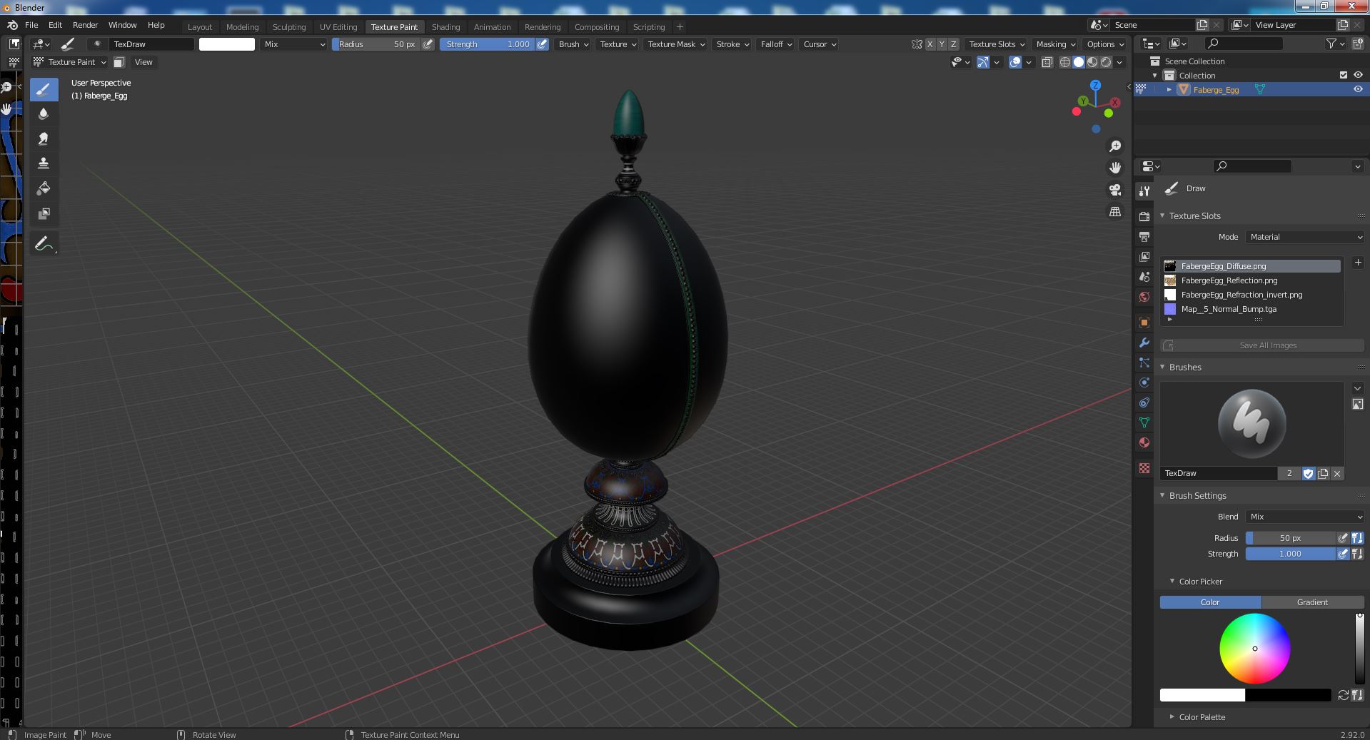Select the Fill bucket tool
The height and width of the screenshot is (740, 1370).
(x=44, y=188)
